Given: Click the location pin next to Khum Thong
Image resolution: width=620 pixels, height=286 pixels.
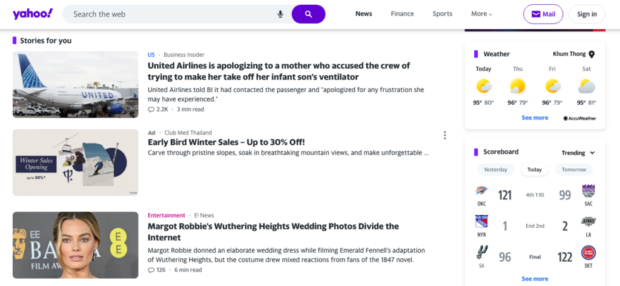Looking at the screenshot, I should point(592,54).
